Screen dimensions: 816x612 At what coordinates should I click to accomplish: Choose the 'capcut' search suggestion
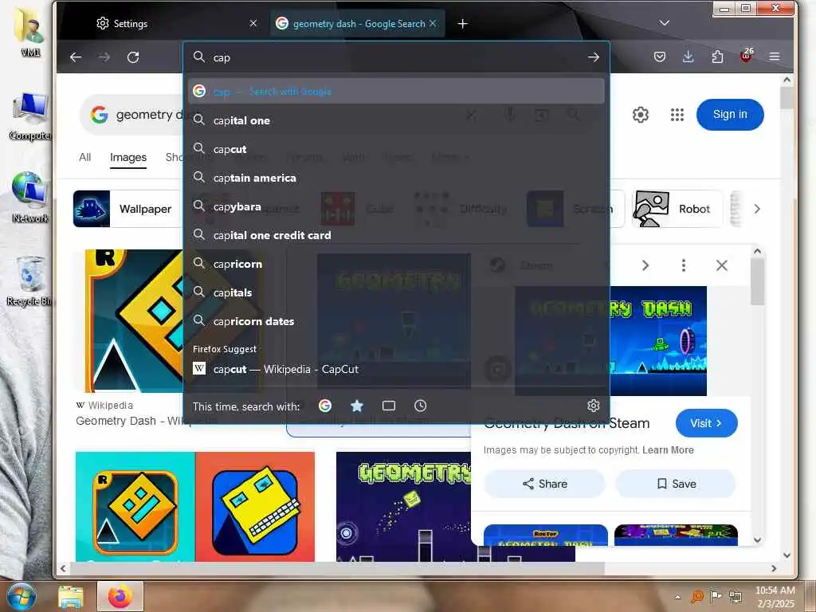click(x=397, y=149)
